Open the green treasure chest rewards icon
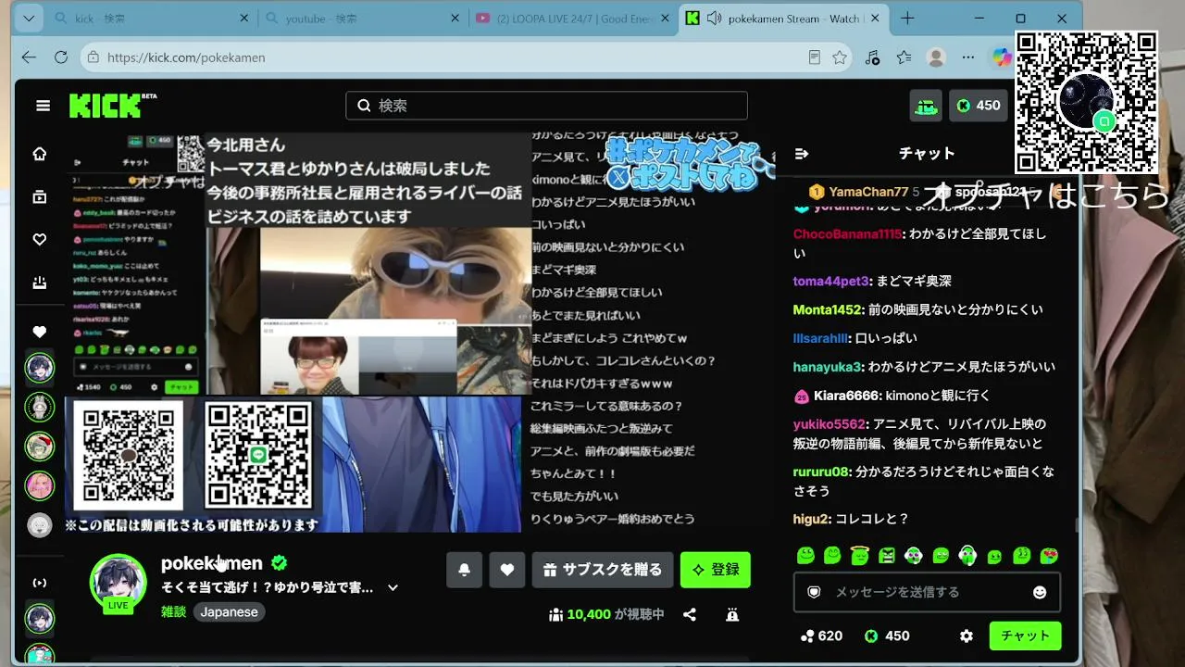Viewport: 1185px width, 667px height. pos(926,106)
